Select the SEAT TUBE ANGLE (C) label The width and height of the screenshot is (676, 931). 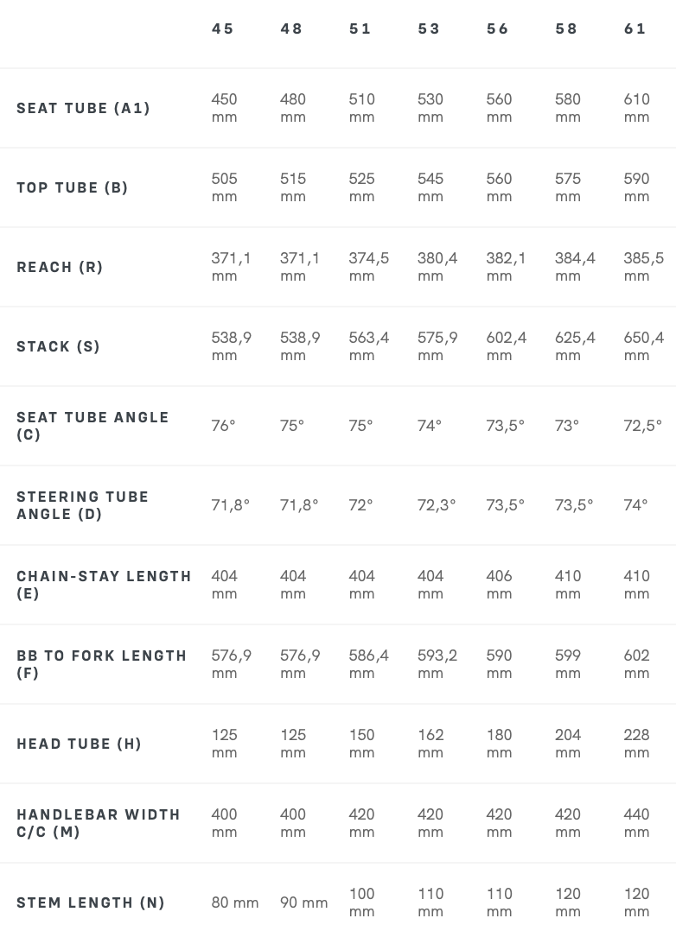(92, 426)
